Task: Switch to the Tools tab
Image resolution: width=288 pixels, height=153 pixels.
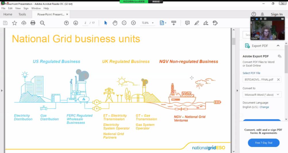Action: tap(22, 14)
